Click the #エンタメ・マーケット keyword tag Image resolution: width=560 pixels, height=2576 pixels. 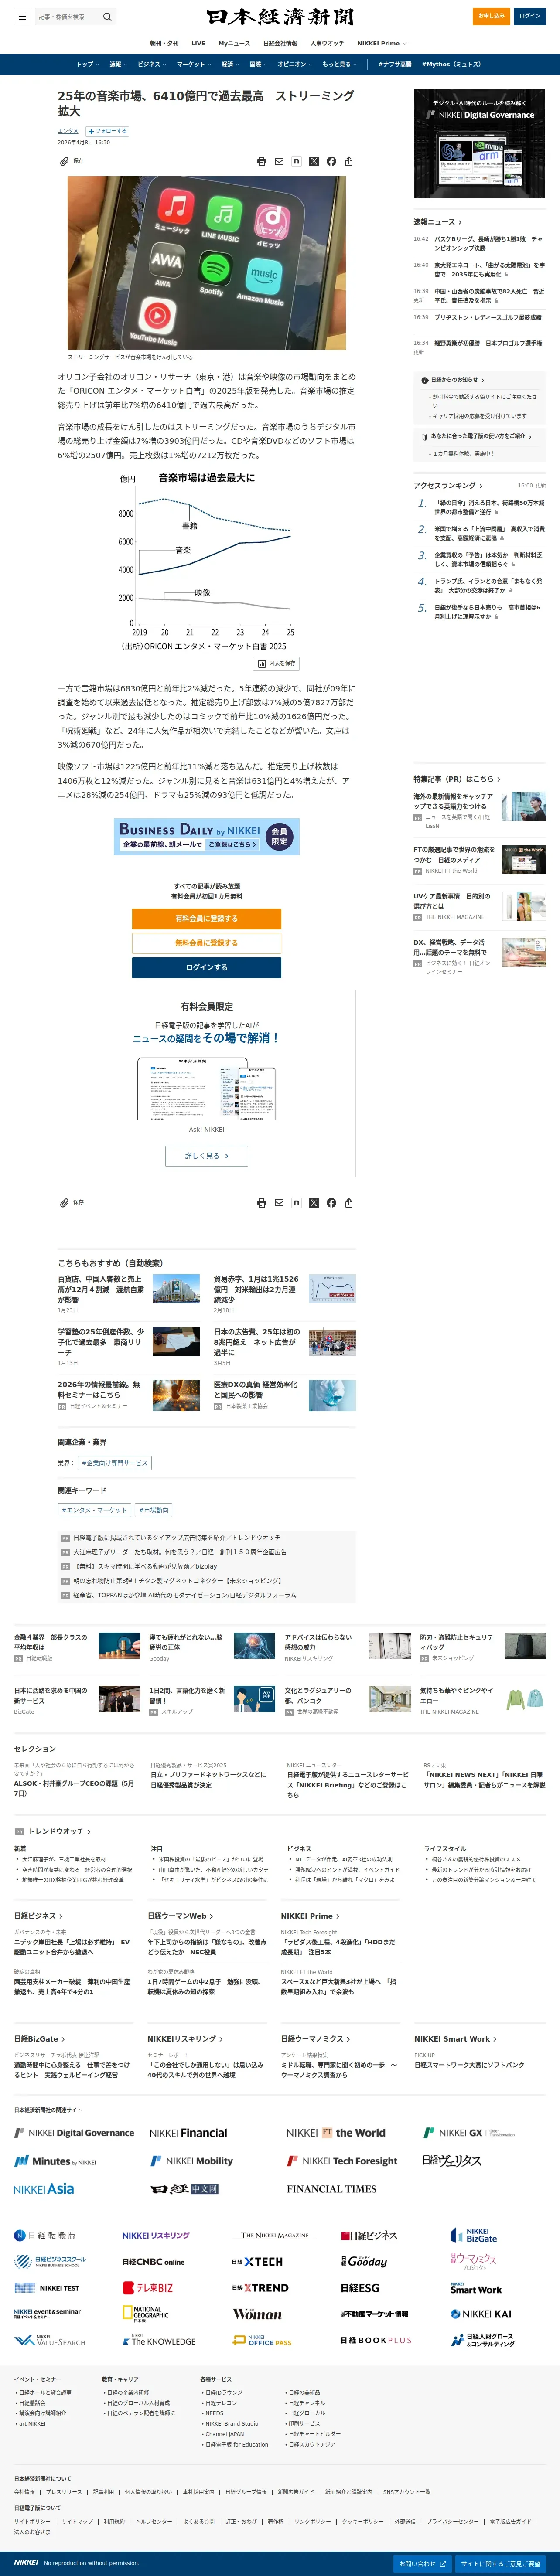pos(94,1510)
